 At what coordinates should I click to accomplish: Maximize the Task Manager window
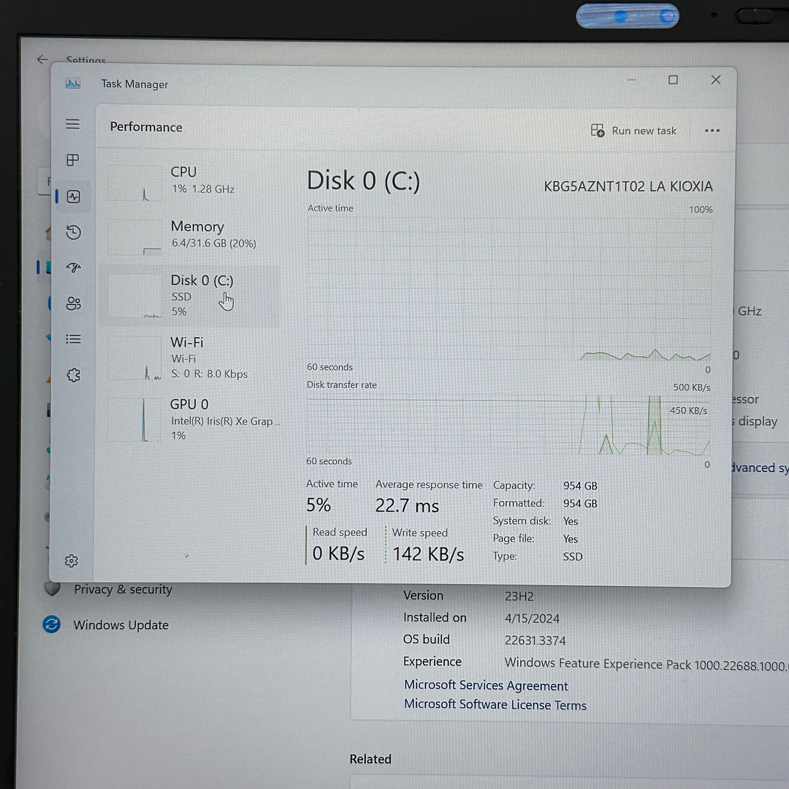pyautogui.click(x=673, y=80)
